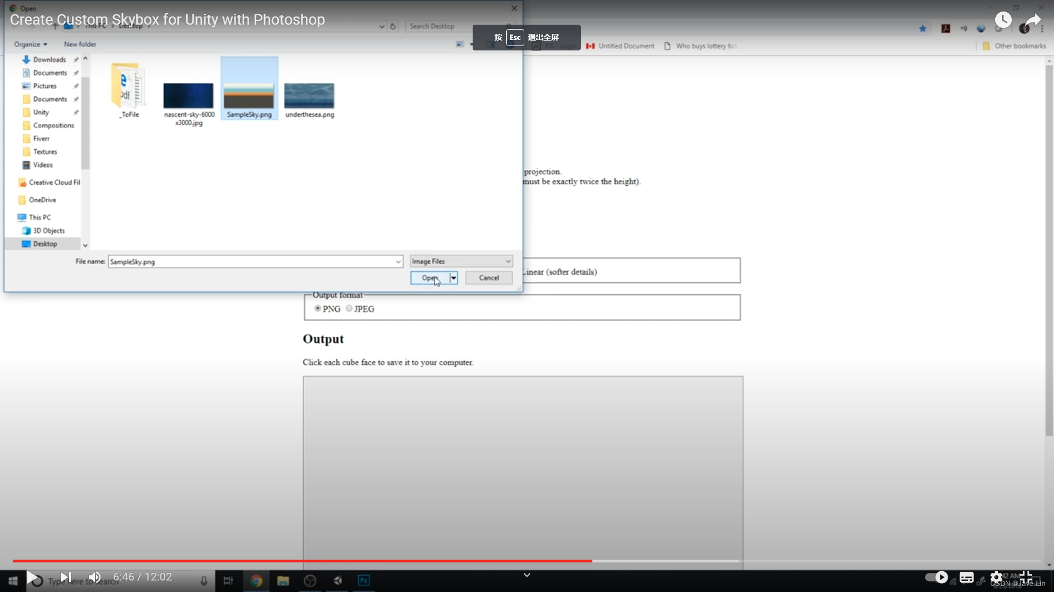Expand the File name history dropdown

pyautogui.click(x=398, y=262)
